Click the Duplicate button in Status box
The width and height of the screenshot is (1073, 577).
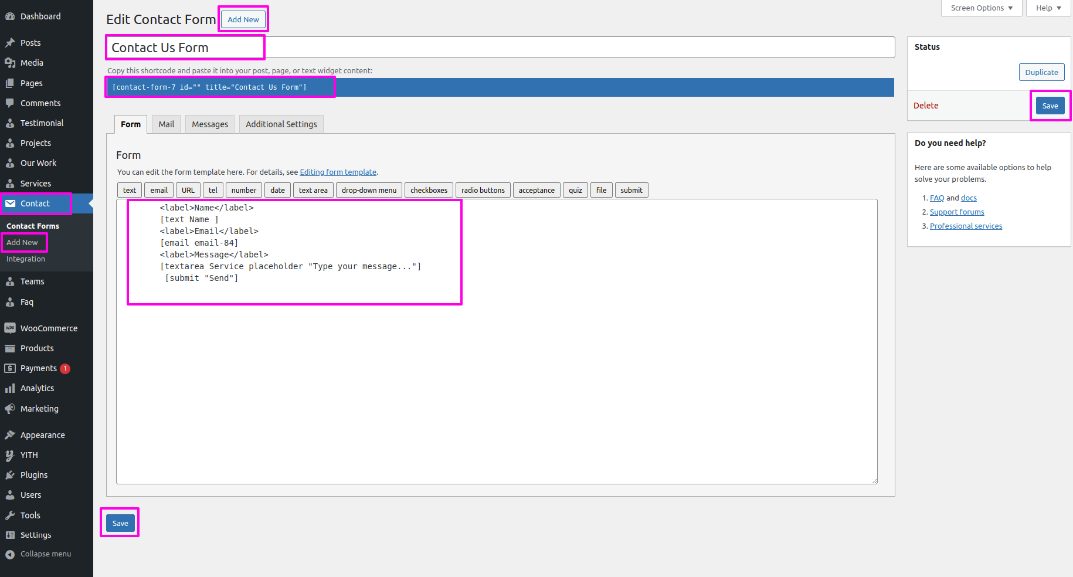coord(1041,72)
